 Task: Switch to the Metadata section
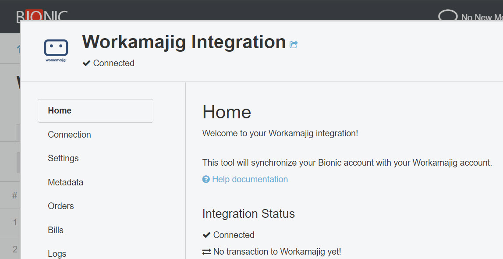coord(65,182)
